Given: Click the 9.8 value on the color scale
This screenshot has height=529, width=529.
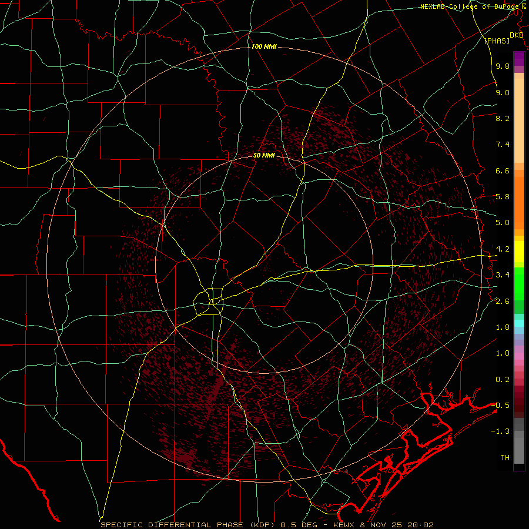Looking at the screenshot, I should point(503,66).
